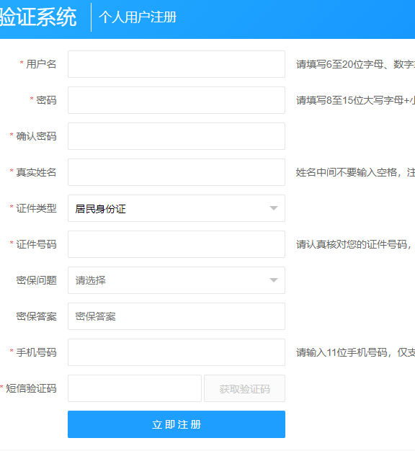Viewport: 415px width, 451px height.
Task: Click the 验证系统 header logo text
Action: [x=38, y=17]
